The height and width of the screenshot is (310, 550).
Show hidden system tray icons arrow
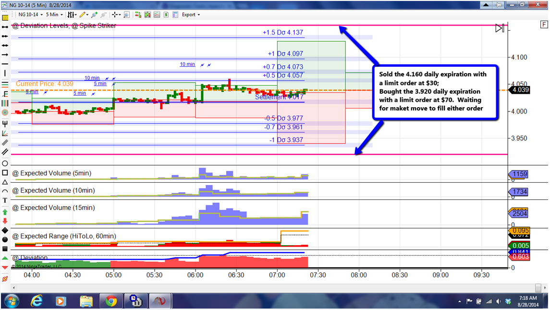tap(460, 301)
